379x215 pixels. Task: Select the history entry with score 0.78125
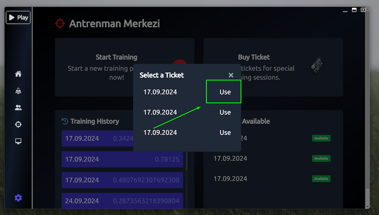pyautogui.click(x=122, y=160)
